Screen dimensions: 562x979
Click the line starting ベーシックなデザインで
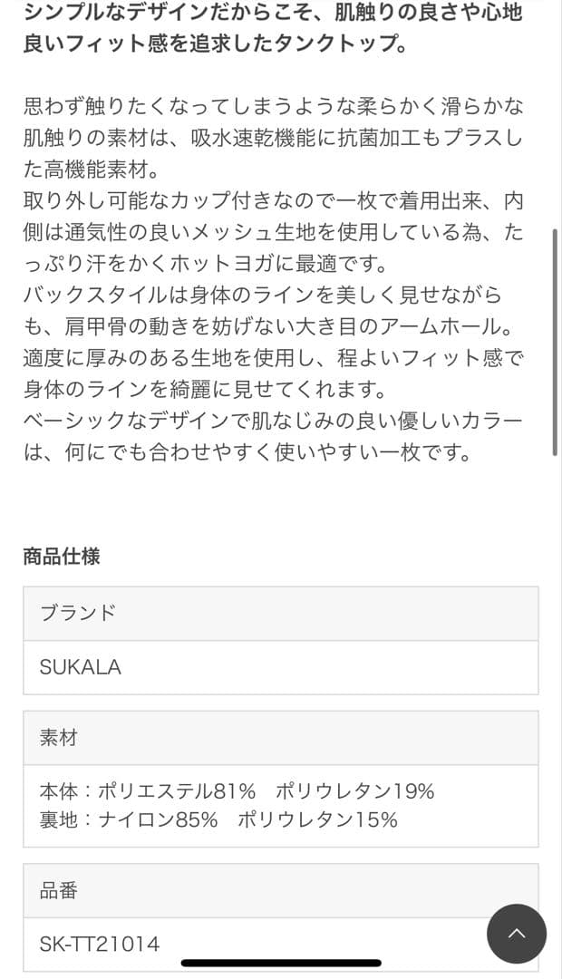[272, 422]
